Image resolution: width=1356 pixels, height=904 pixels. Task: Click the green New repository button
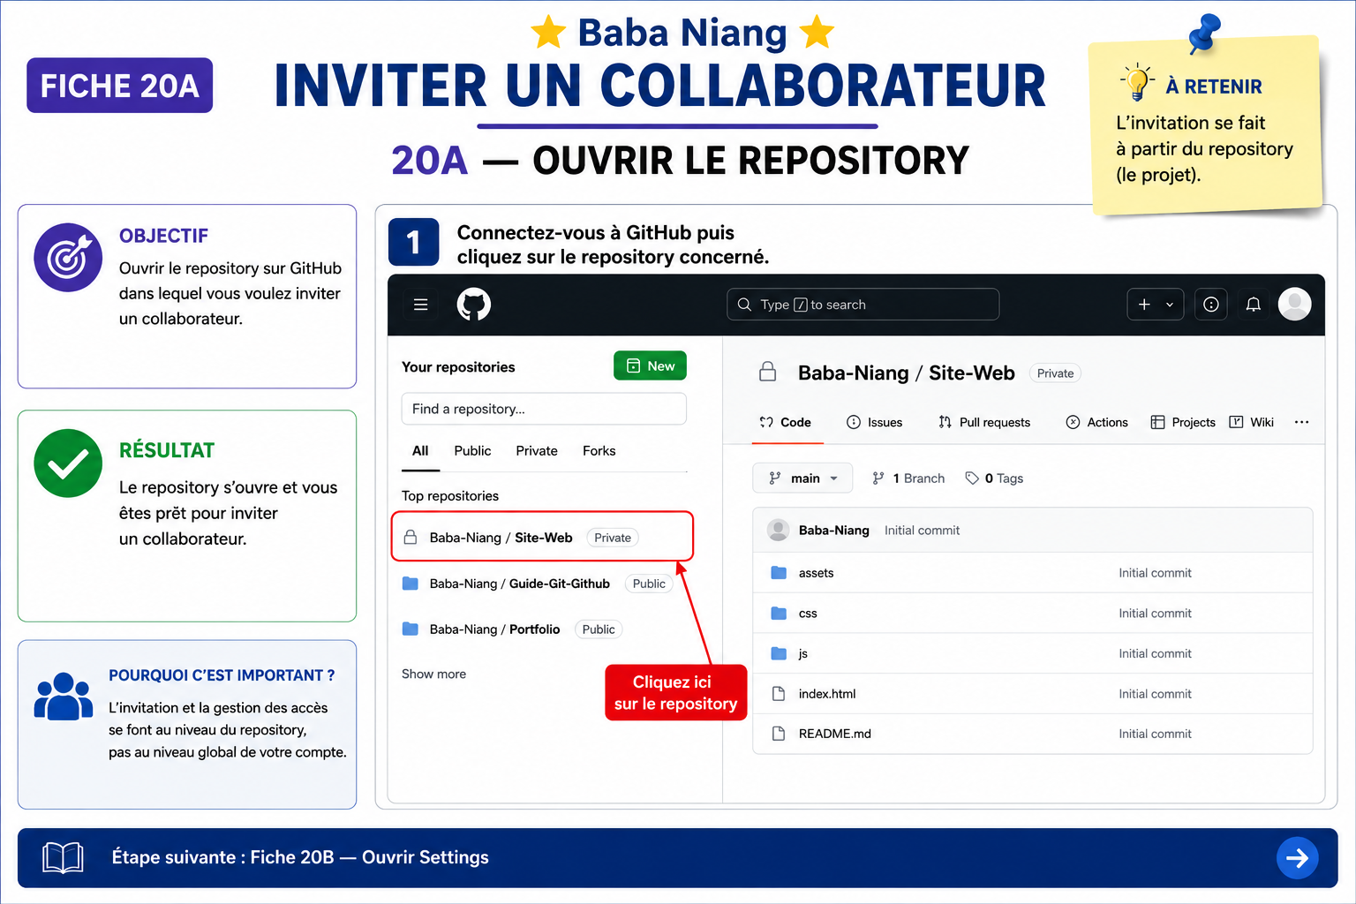(650, 365)
